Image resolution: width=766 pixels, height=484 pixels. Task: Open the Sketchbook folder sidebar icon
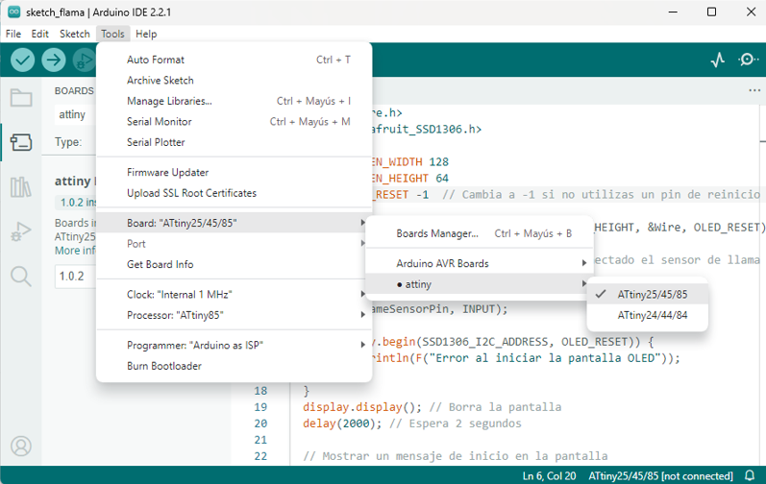pos(21,99)
